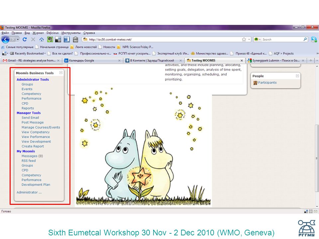Click the status bar mail envelope icon

315,211
